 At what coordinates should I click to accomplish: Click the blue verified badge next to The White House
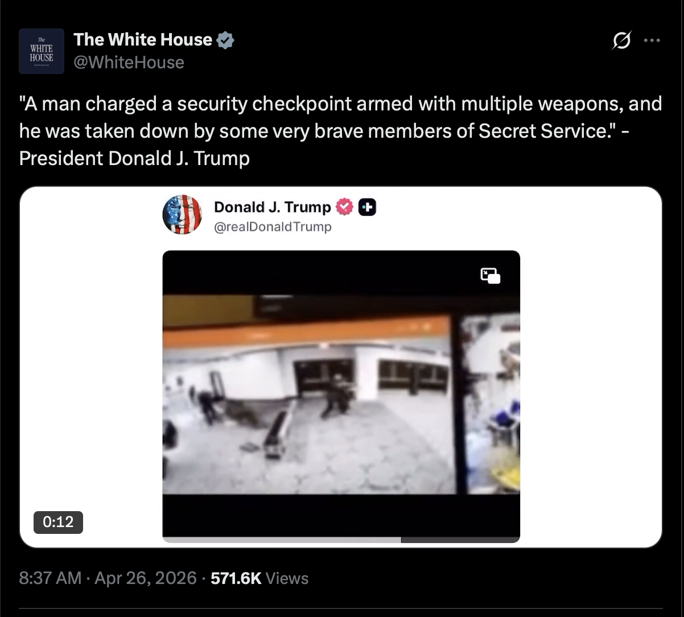226,40
